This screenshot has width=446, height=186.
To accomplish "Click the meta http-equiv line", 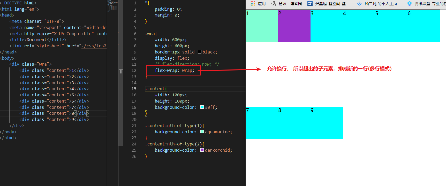I will 58,34.
